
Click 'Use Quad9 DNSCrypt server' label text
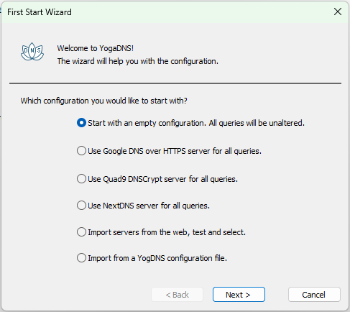click(x=137, y=179)
